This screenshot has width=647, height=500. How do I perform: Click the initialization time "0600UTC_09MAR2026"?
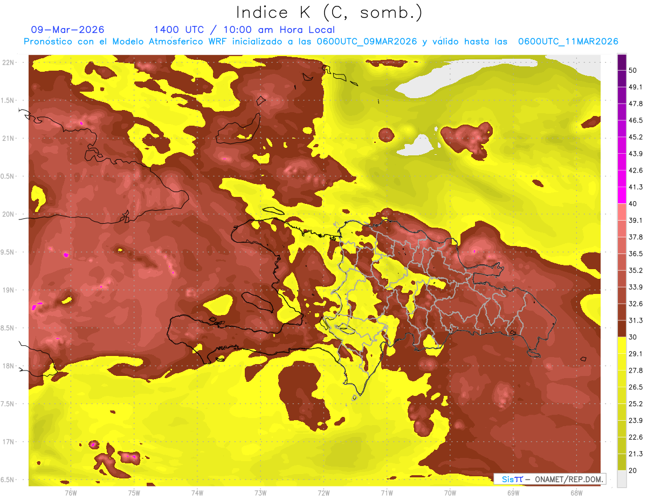(x=367, y=42)
